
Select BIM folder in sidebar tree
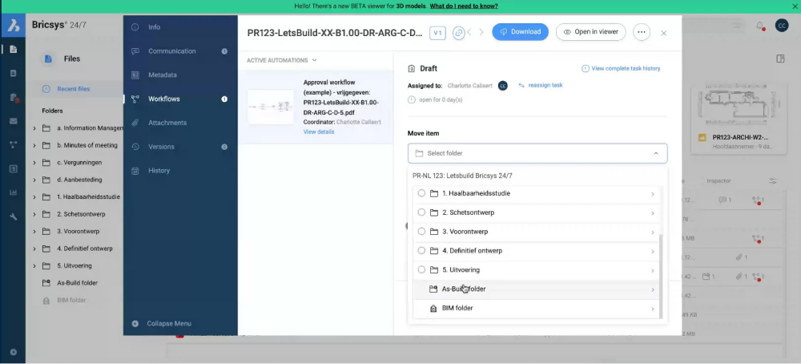[x=71, y=300]
